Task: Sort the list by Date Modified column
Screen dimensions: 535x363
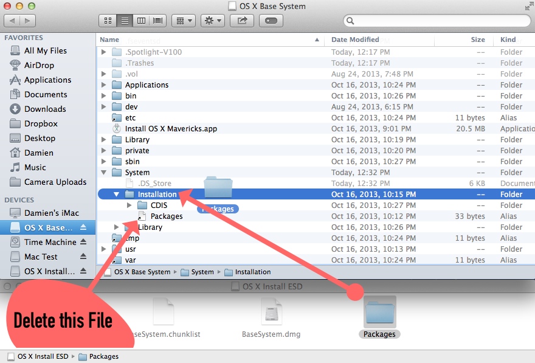Action: pos(379,40)
